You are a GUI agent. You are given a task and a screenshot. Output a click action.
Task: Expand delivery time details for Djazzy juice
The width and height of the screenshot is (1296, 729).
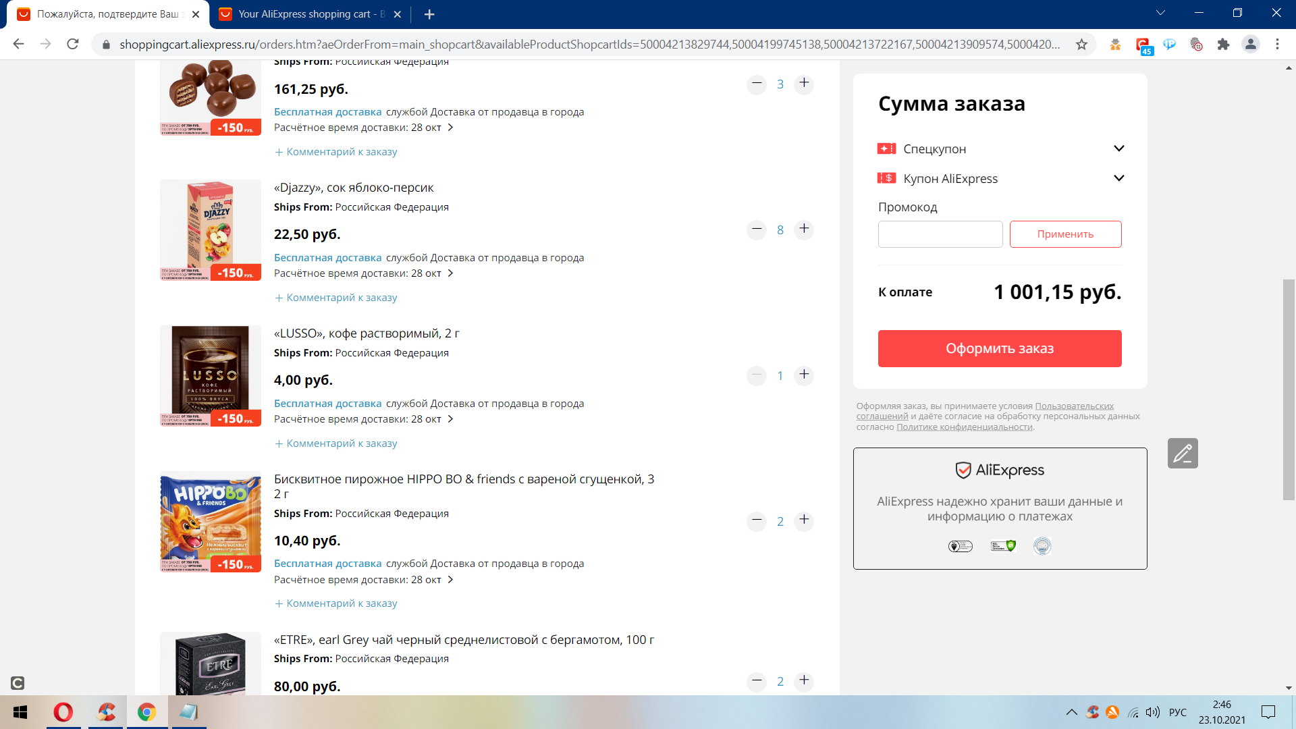(x=450, y=273)
